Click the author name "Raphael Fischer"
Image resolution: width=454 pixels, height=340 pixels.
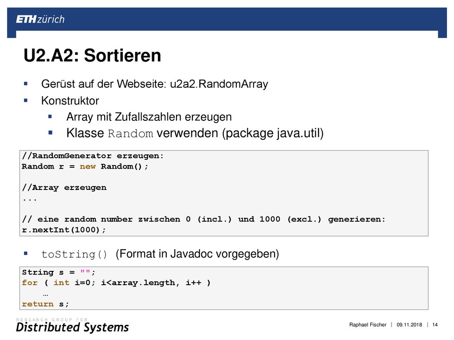click(368, 325)
